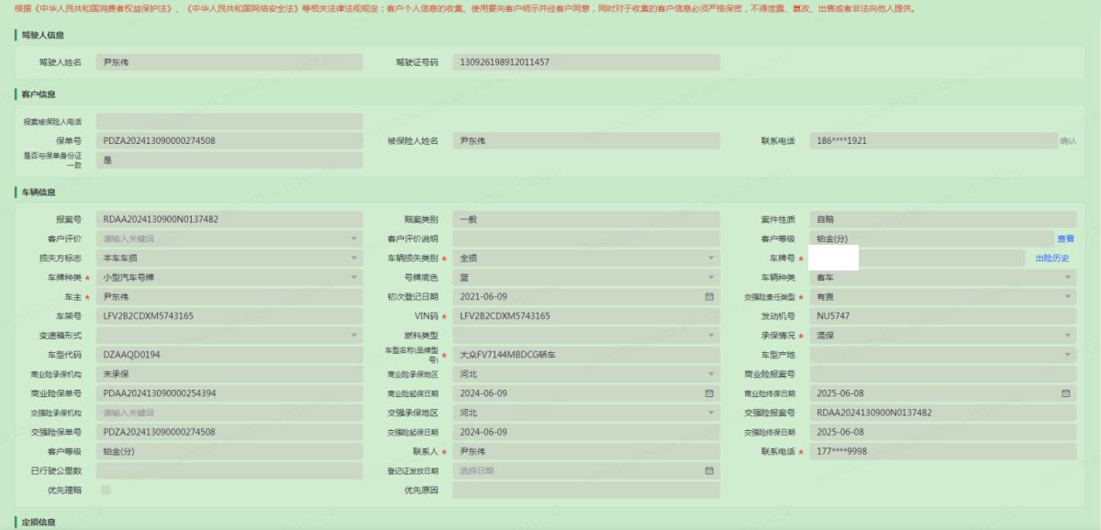The height and width of the screenshot is (530, 1101).
Task: Open the 车型产地 dropdown
Action: click(x=1068, y=355)
